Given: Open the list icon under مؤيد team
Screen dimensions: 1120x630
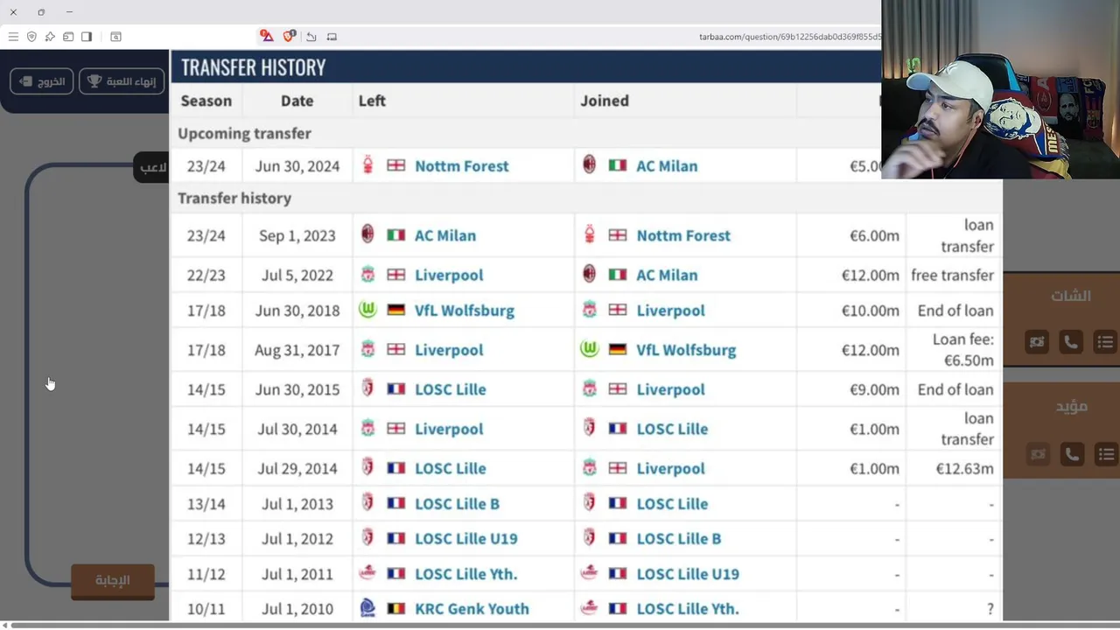Looking at the screenshot, I should pyautogui.click(x=1105, y=454).
